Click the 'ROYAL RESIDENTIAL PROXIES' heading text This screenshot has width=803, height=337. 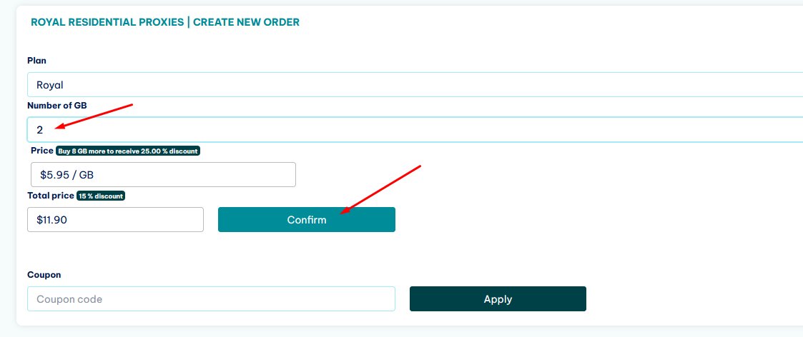(107, 22)
